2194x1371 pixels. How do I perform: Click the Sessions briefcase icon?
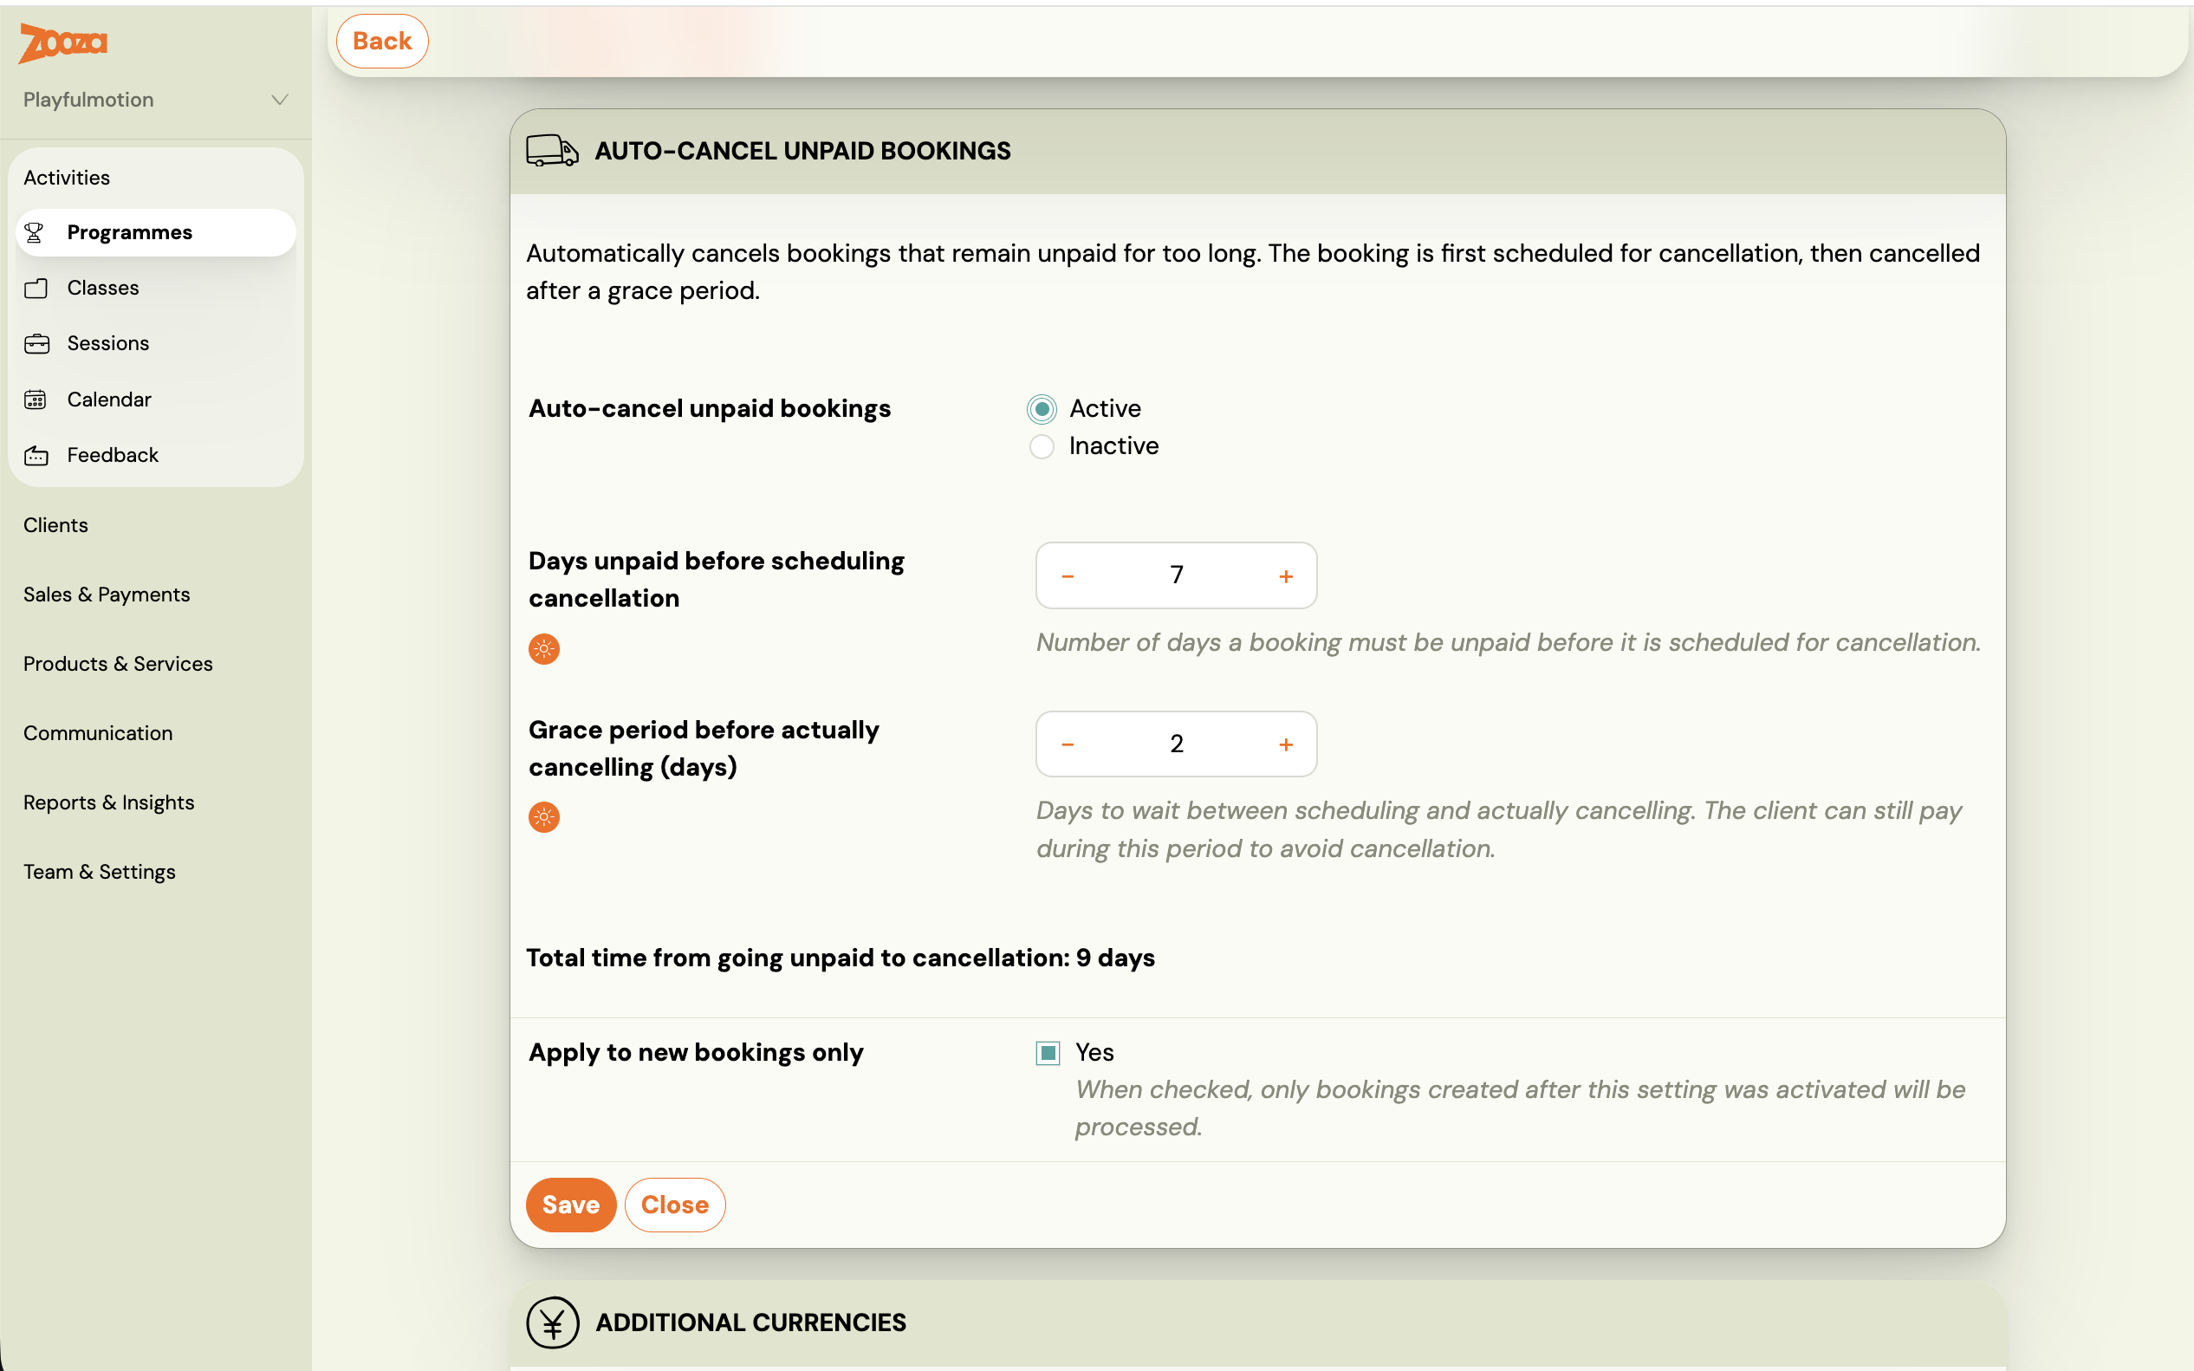(36, 344)
